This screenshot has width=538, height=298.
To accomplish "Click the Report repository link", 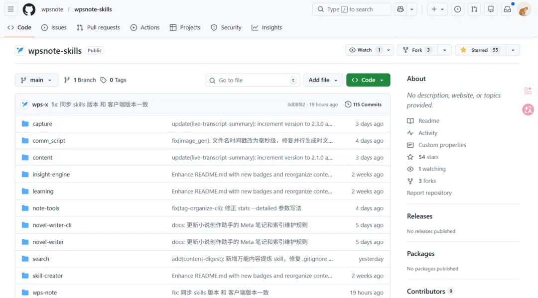I will pos(429,193).
